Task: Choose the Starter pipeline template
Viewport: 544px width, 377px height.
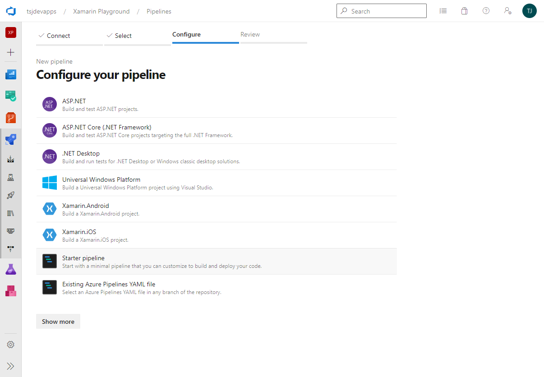Action: point(217,262)
